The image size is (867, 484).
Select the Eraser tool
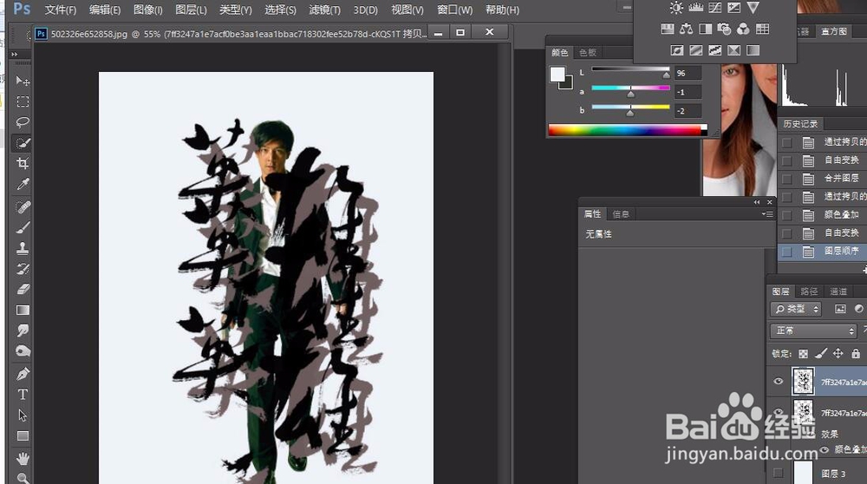(x=23, y=290)
